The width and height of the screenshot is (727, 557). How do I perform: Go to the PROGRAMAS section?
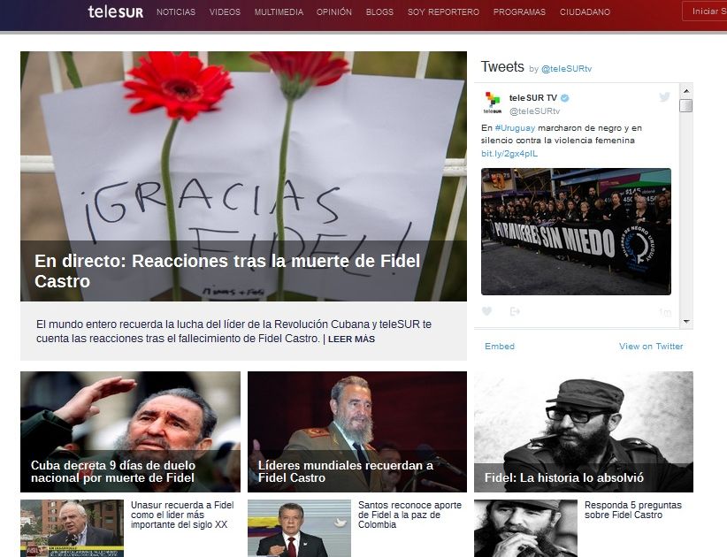[x=519, y=12]
